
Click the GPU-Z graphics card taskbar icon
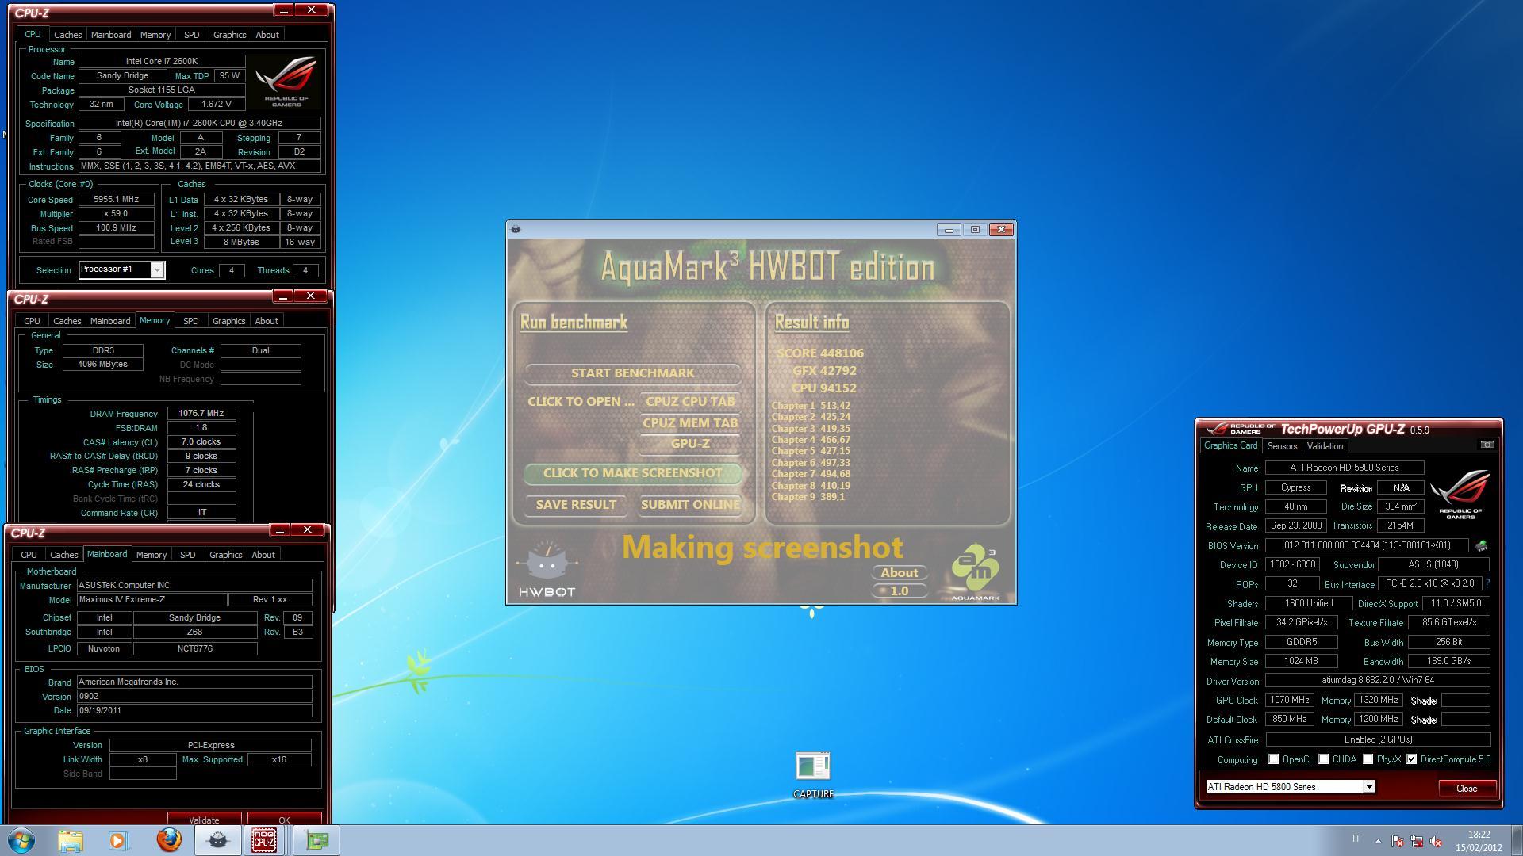pyautogui.click(x=316, y=840)
